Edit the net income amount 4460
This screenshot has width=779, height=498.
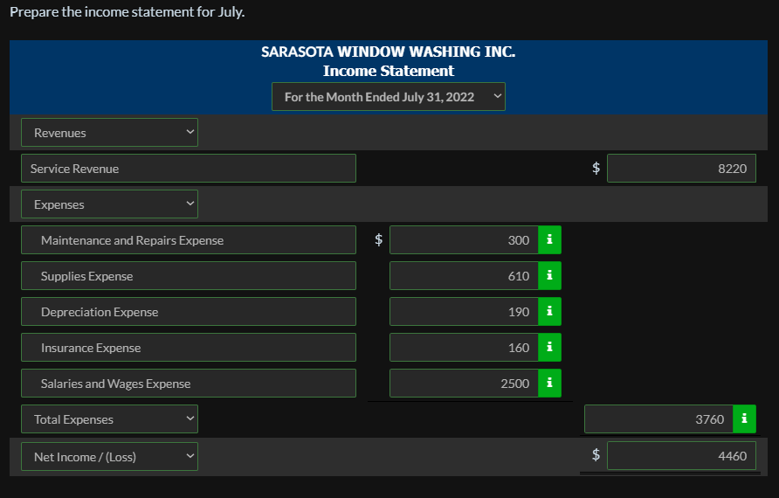click(681, 456)
